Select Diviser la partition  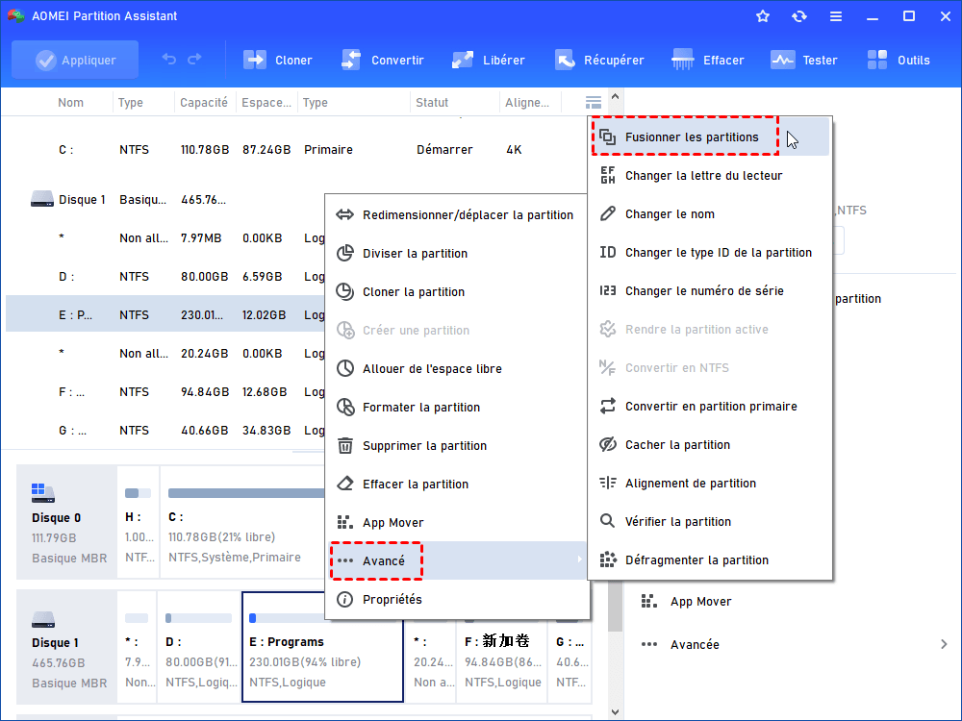pyautogui.click(x=457, y=253)
